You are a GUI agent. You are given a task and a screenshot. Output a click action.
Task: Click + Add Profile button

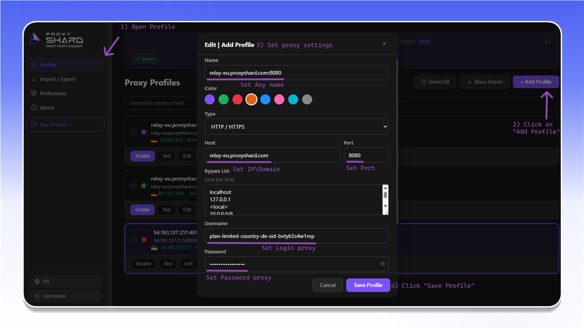tap(536, 82)
